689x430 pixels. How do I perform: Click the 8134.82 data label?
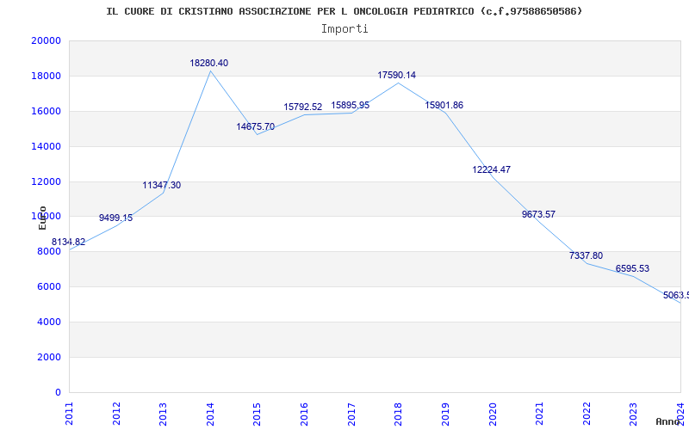pyautogui.click(x=68, y=243)
